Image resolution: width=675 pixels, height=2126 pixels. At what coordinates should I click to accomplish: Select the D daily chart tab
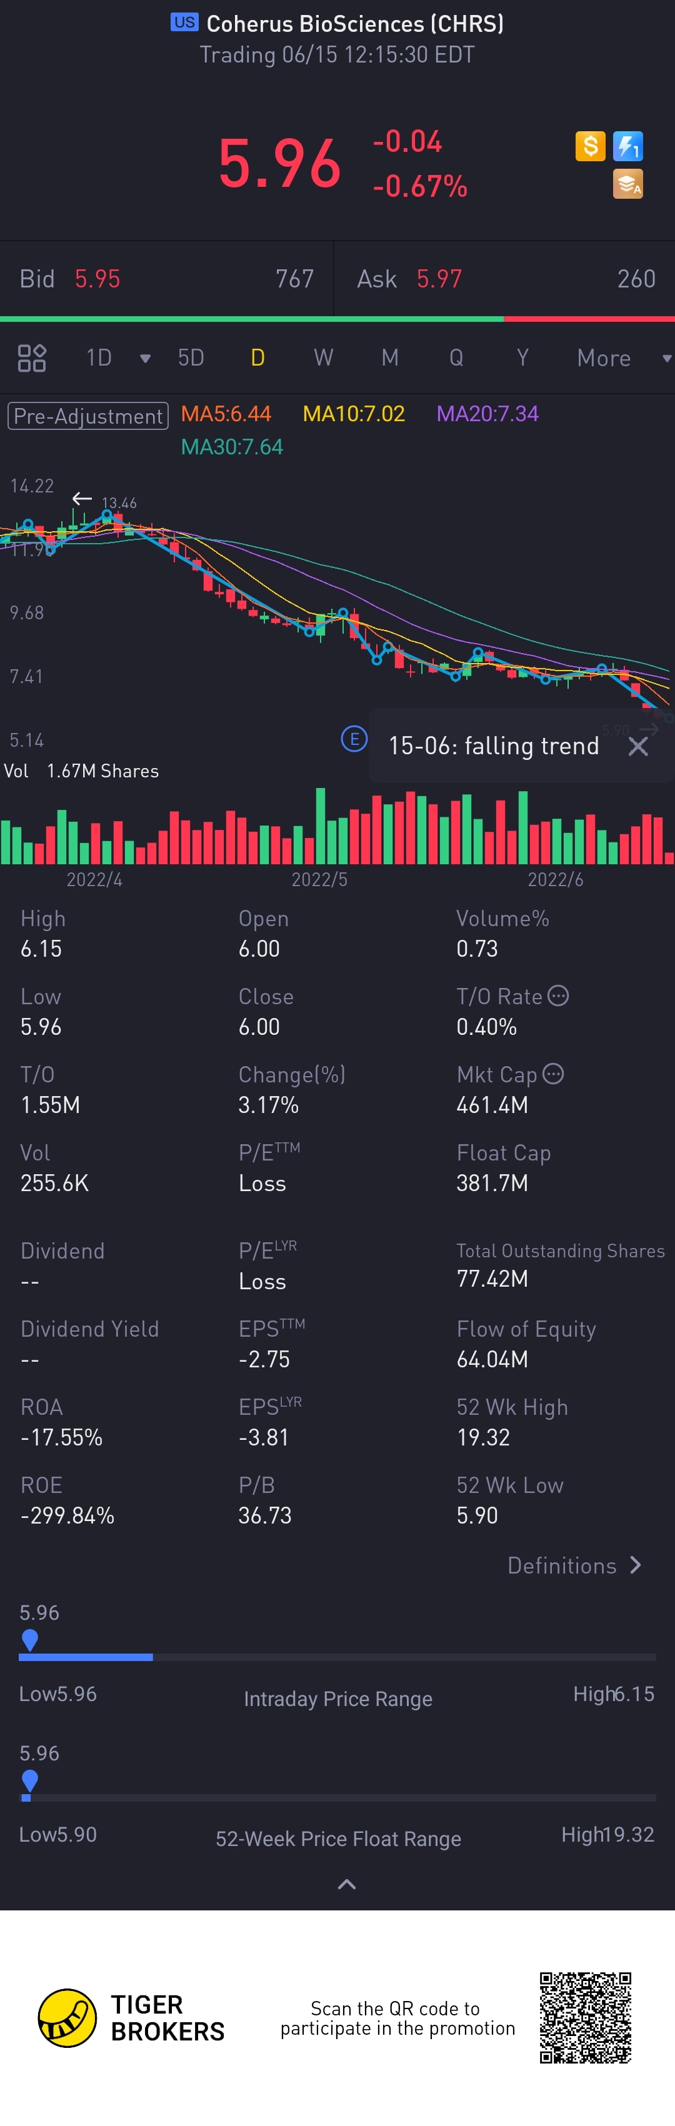tap(257, 358)
